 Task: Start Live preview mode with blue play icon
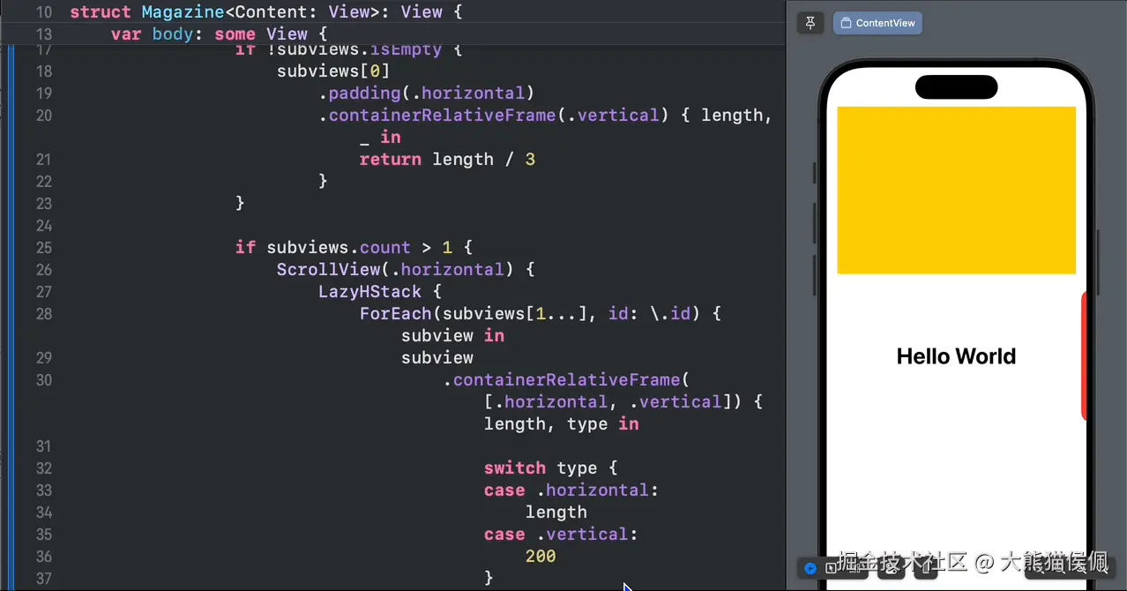pyautogui.click(x=810, y=568)
